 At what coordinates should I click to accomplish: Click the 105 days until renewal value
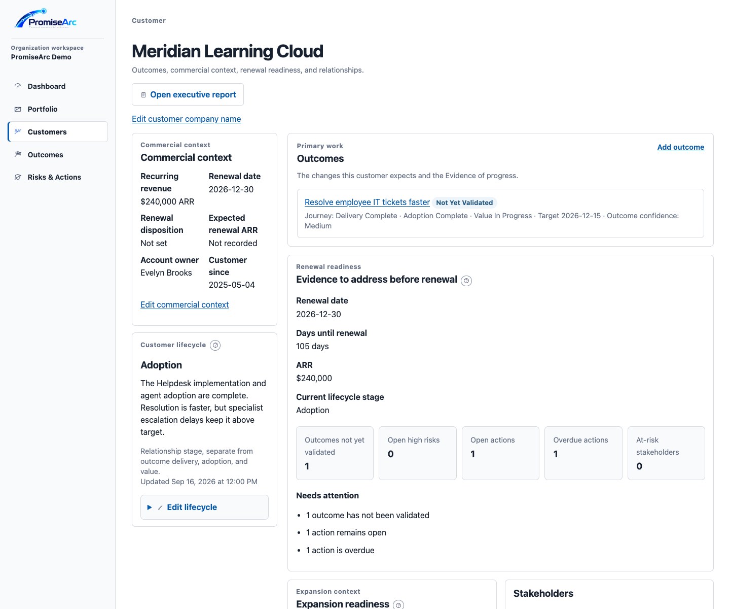[x=312, y=346]
